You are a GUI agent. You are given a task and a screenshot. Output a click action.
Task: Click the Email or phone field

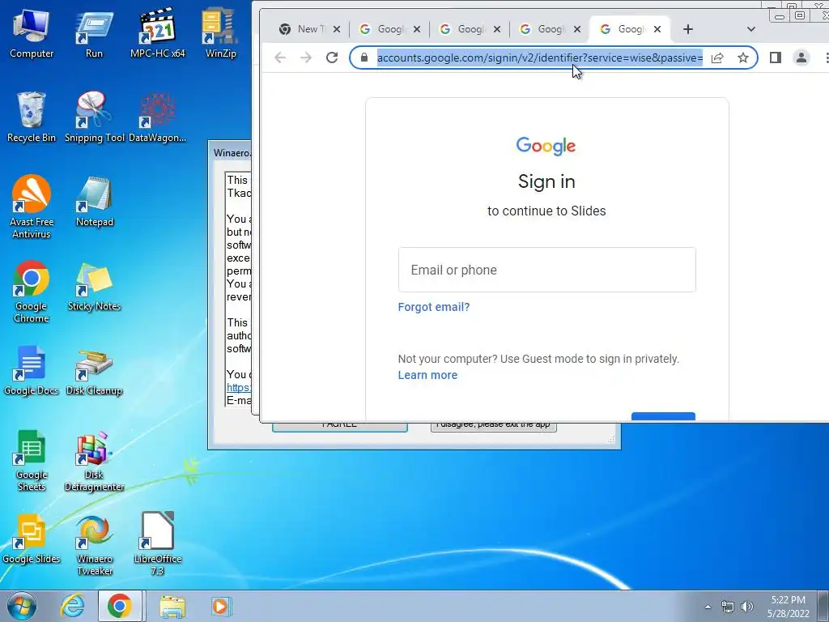pos(546,270)
